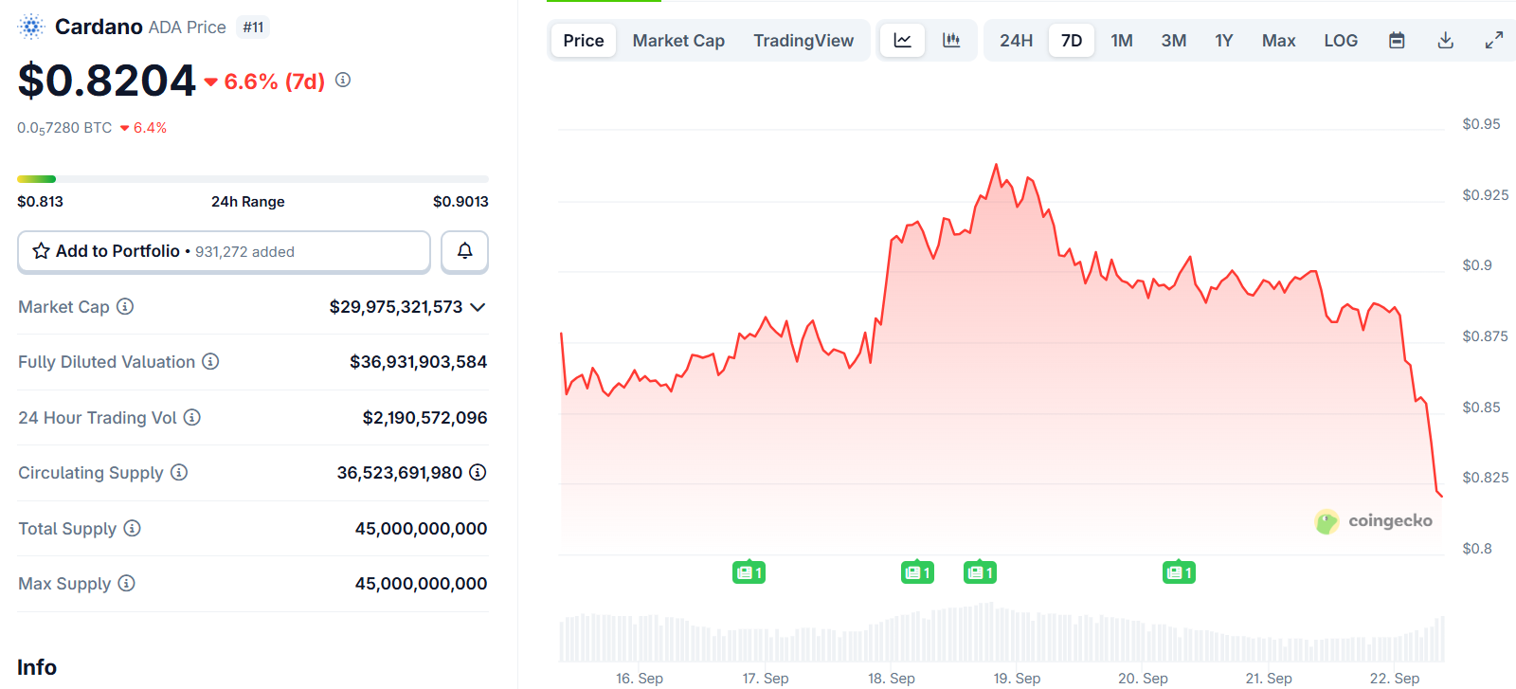Set chart range to 1M
This screenshot has height=689, width=1516.
[1122, 41]
